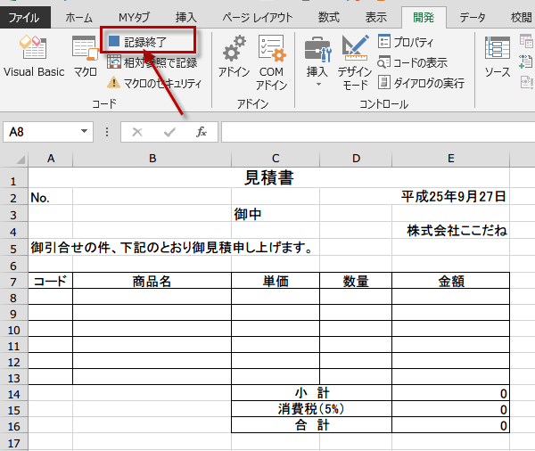Click the formula bar input area
Image resolution: width=535 pixels, height=451 pixels.
click(378, 132)
